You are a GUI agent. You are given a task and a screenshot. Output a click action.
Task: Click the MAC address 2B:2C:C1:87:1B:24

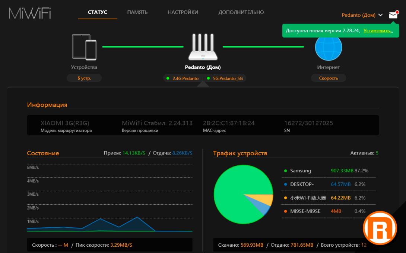coord(229,123)
